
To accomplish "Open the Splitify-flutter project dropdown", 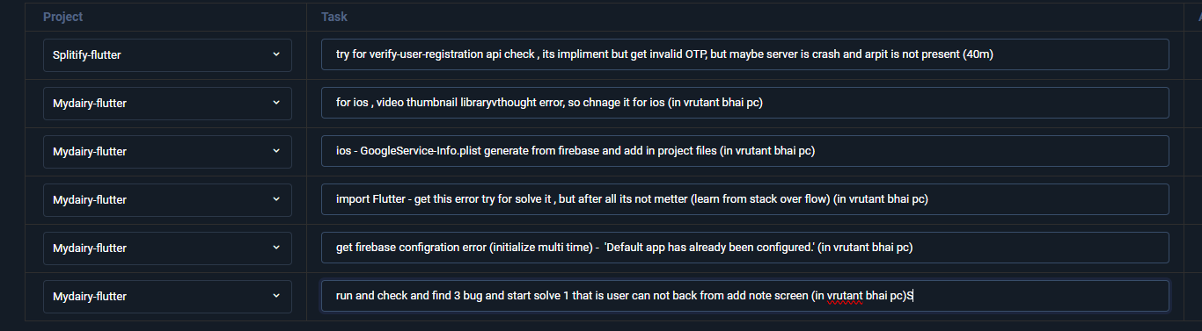I will [x=167, y=54].
